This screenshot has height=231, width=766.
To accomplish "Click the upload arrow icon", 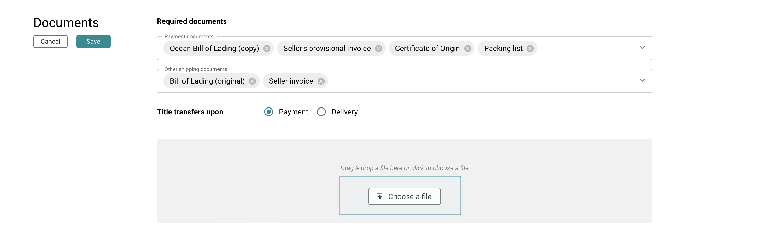I will click(x=380, y=196).
